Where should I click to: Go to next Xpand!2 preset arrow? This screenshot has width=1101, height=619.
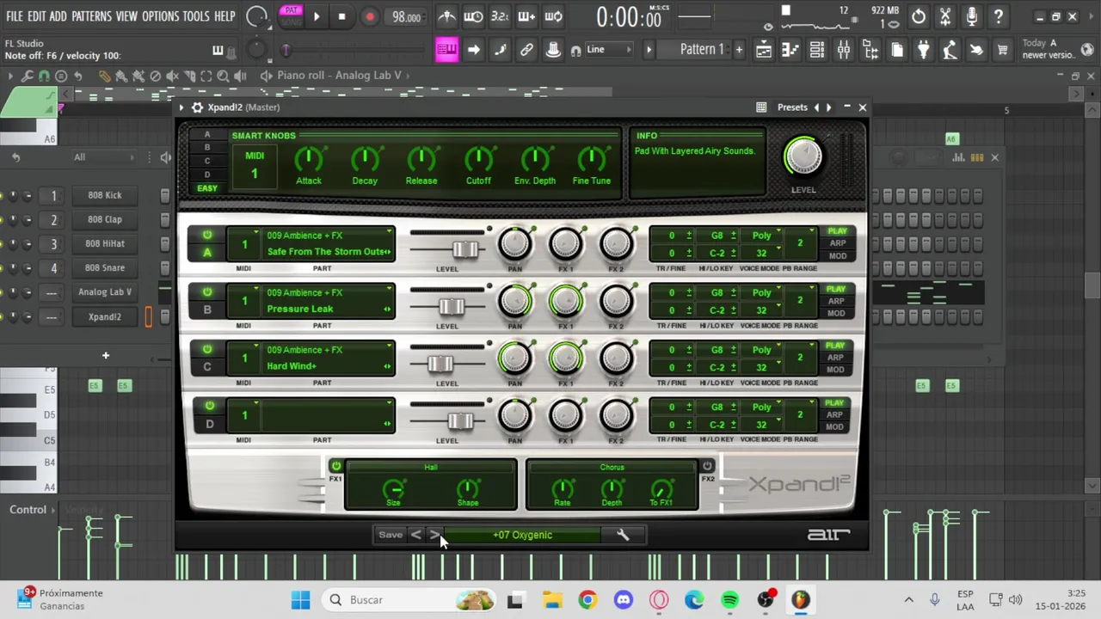(435, 535)
